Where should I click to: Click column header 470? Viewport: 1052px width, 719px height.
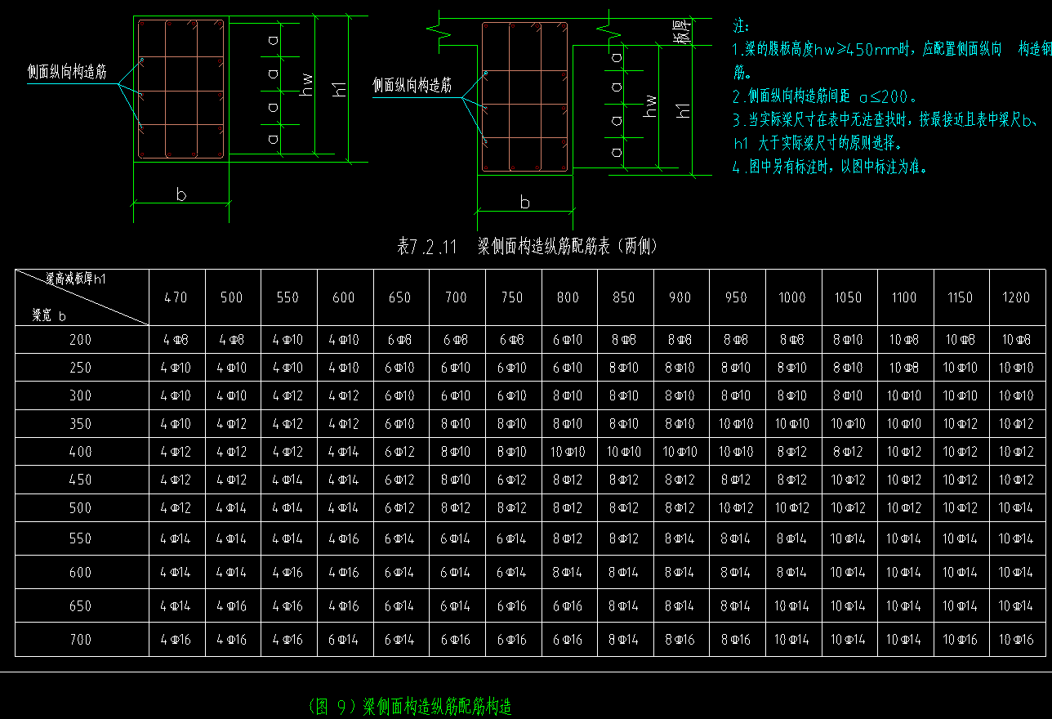(x=176, y=297)
